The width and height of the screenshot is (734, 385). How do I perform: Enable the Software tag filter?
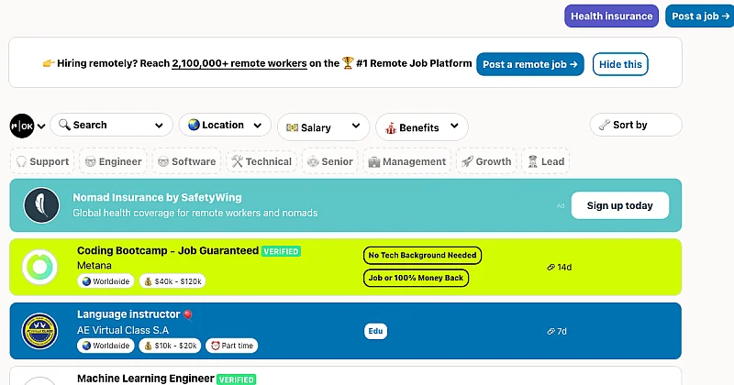[x=187, y=161]
